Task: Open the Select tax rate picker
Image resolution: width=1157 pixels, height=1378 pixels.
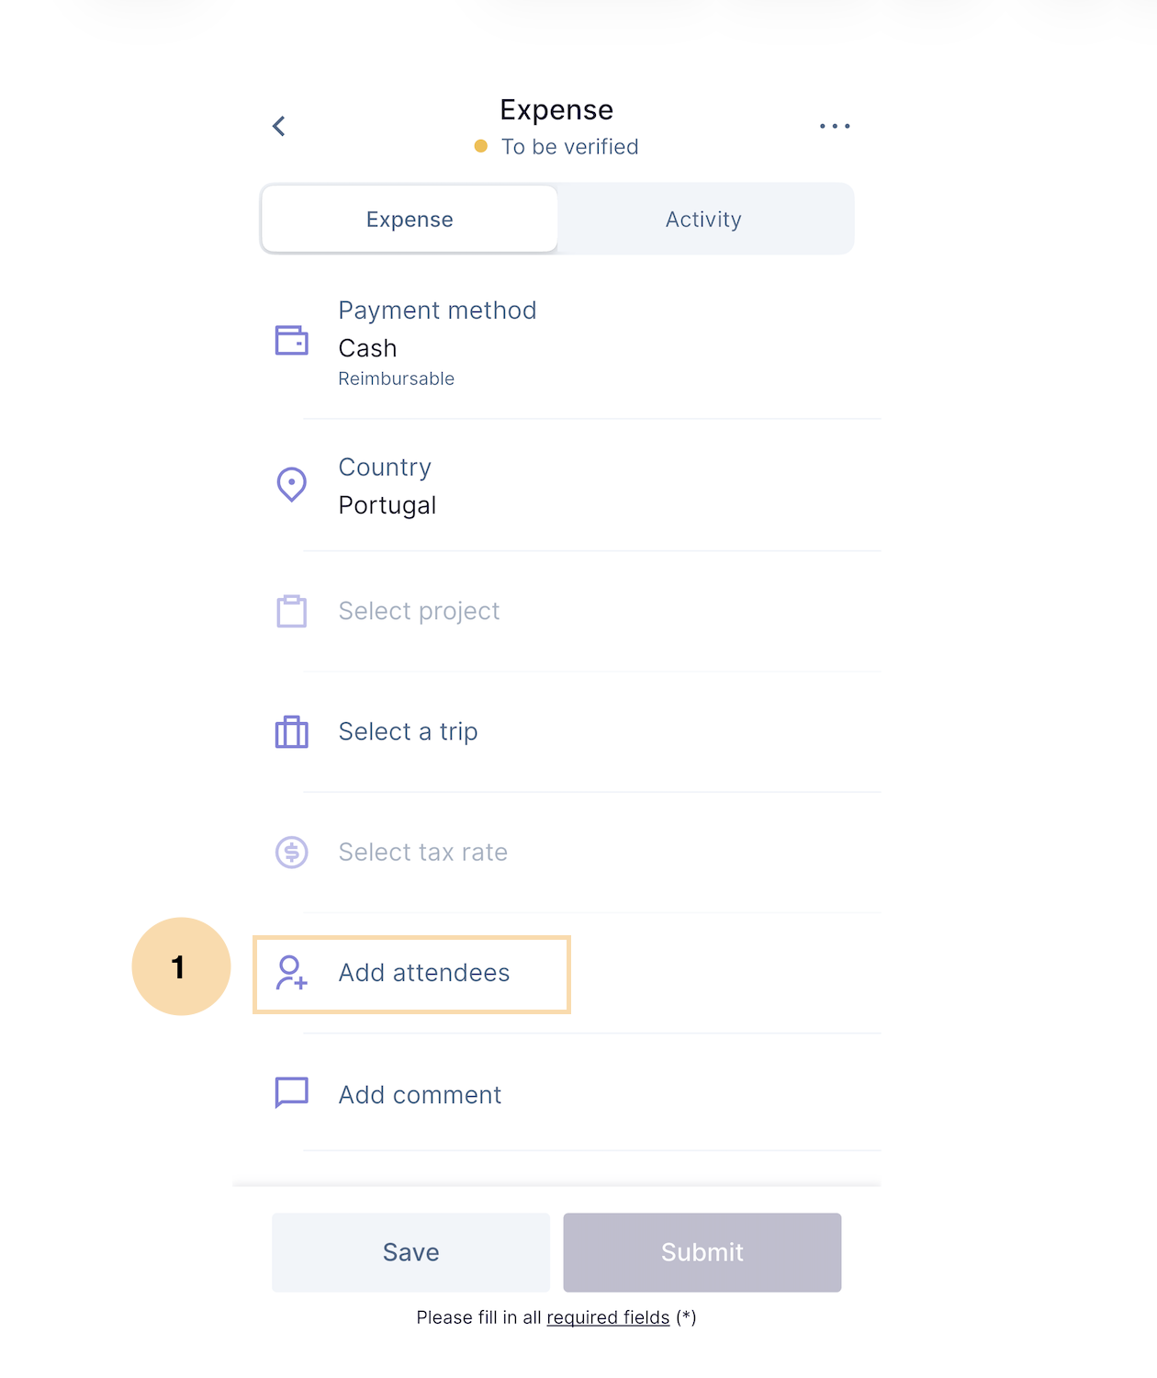Action: 569,853
